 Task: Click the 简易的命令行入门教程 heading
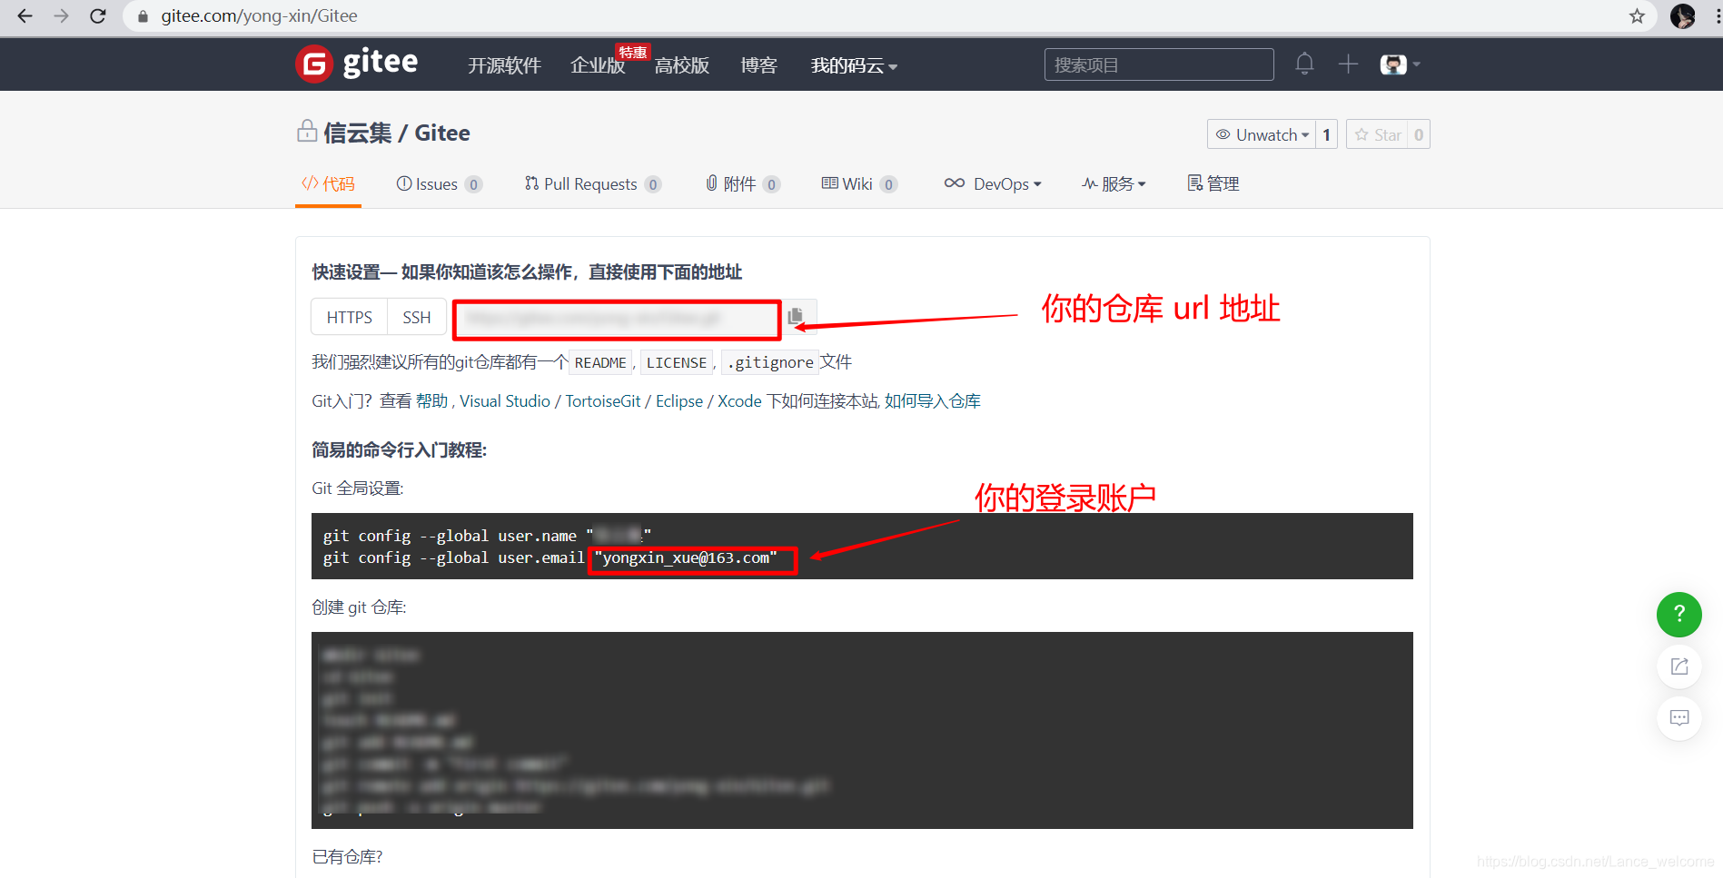click(x=400, y=449)
